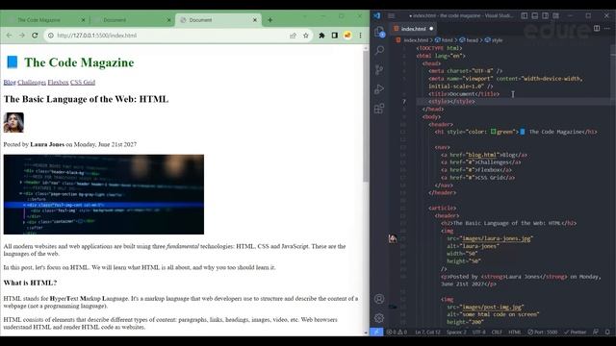The width and height of the screenshot is (616, 346).
Task: Close The Code Magazine browser tab
Action: click(83, 19)
